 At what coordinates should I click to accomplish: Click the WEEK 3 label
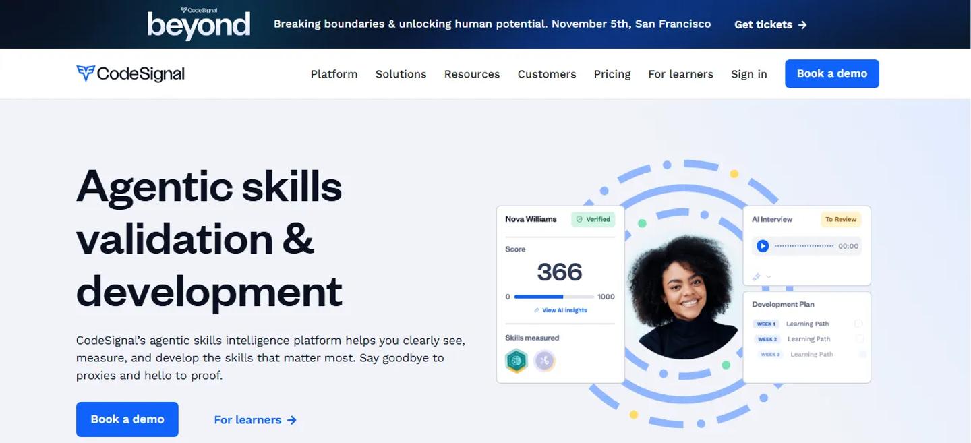coord(770,355)
